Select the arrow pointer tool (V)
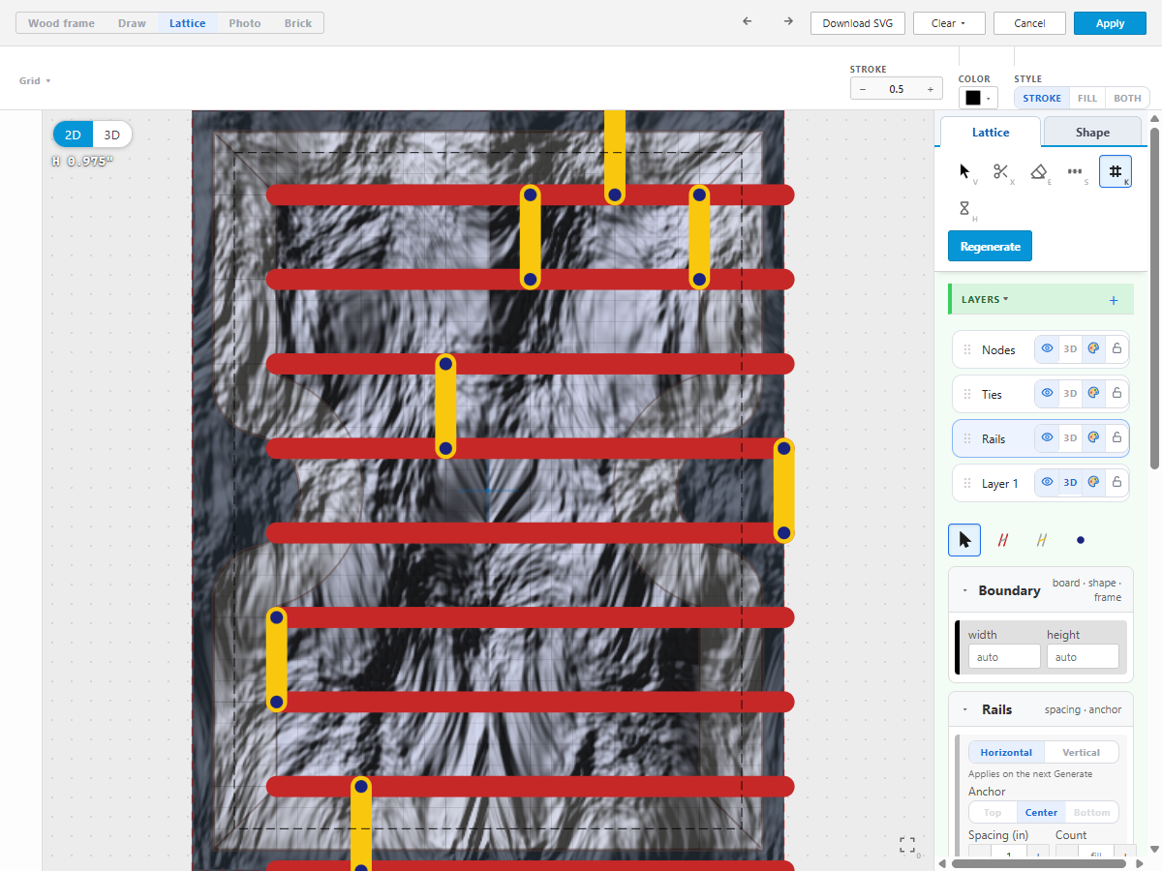Image resolution: width=1162 pixels, height=871 pixels. (965, 171)
